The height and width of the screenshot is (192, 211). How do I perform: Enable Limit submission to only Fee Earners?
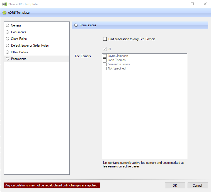click(x=105, y=39)
